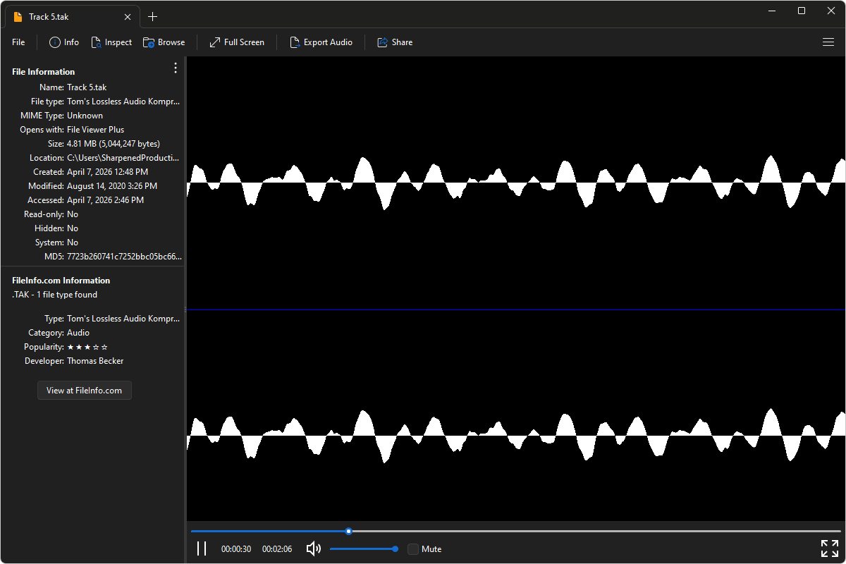846x564 pixels.
Task: Click the speaker volume icon
Action: pos(314,548)
